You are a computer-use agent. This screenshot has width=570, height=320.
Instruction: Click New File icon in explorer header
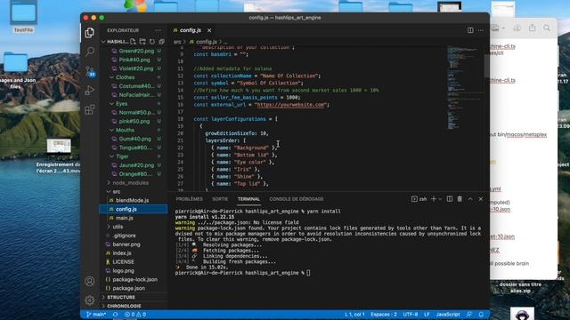click(x=133, y=42)
